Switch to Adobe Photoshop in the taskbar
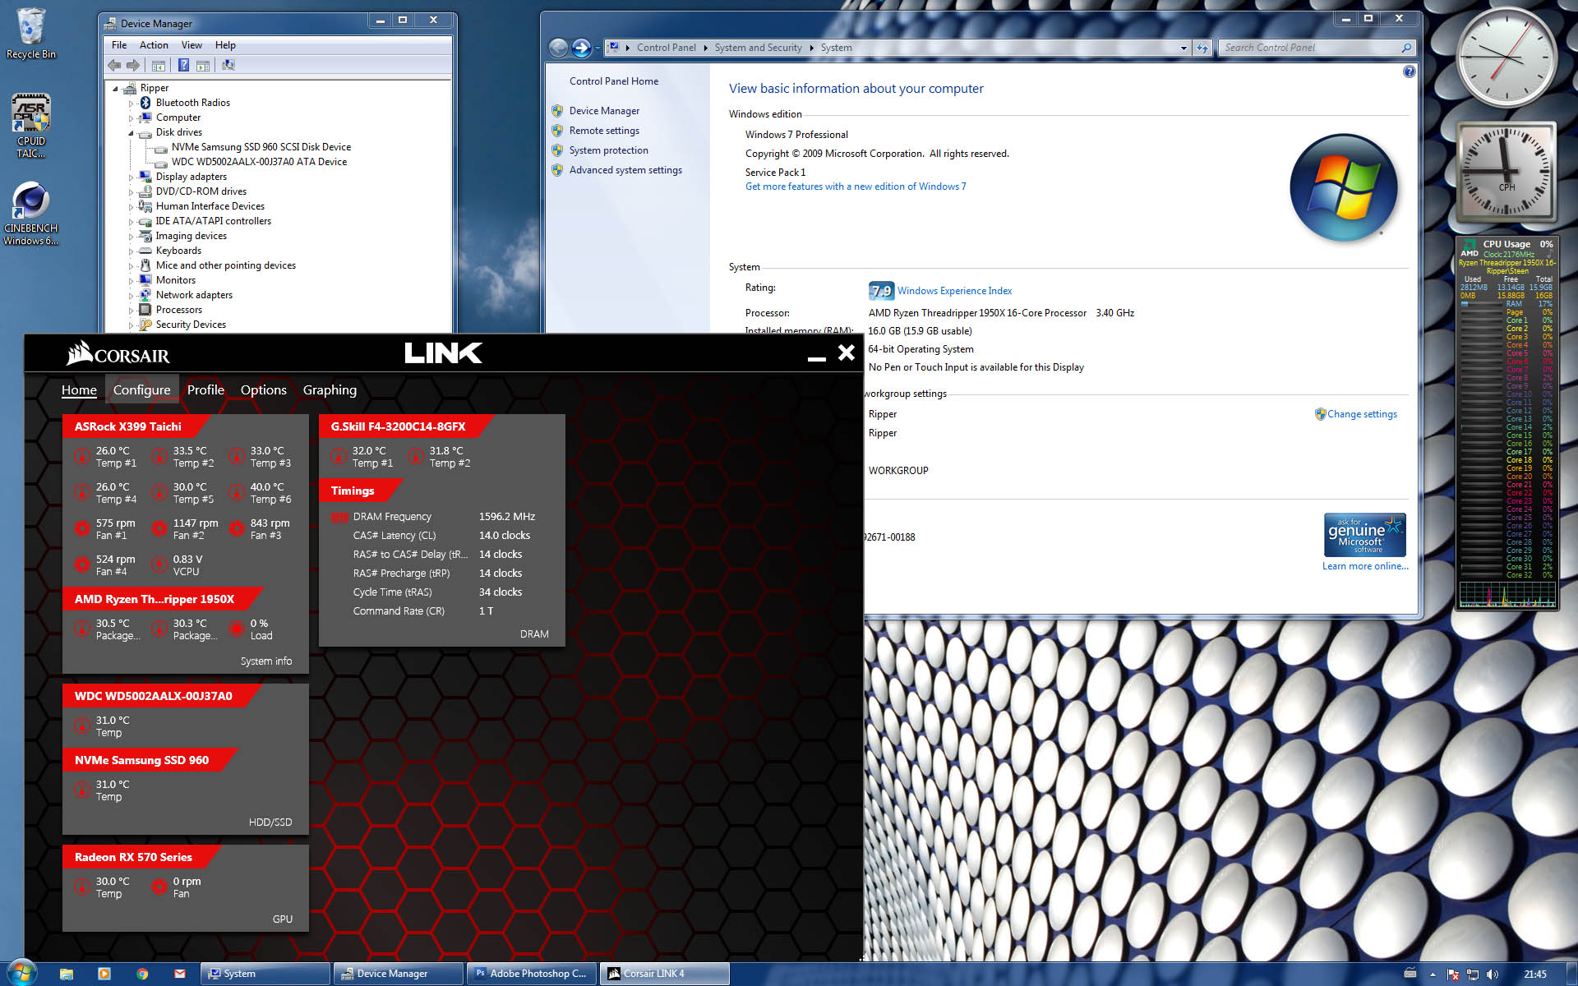1578x986 pixels. [530, 974]
